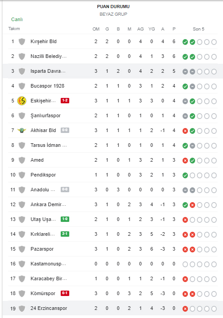
Task: Click Utaş Uşak's green 1-0 live score badge
Action: 65,219
